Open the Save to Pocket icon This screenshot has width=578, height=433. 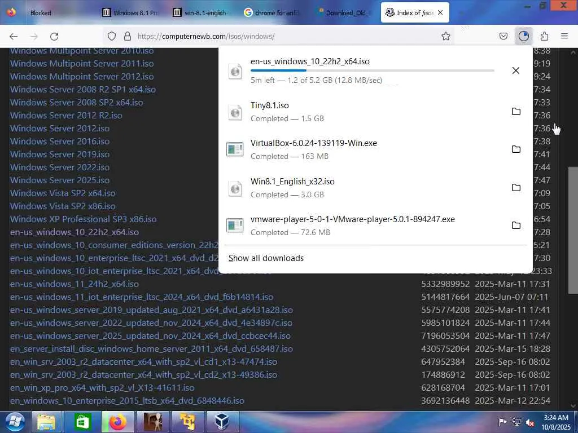pos(503,36)
